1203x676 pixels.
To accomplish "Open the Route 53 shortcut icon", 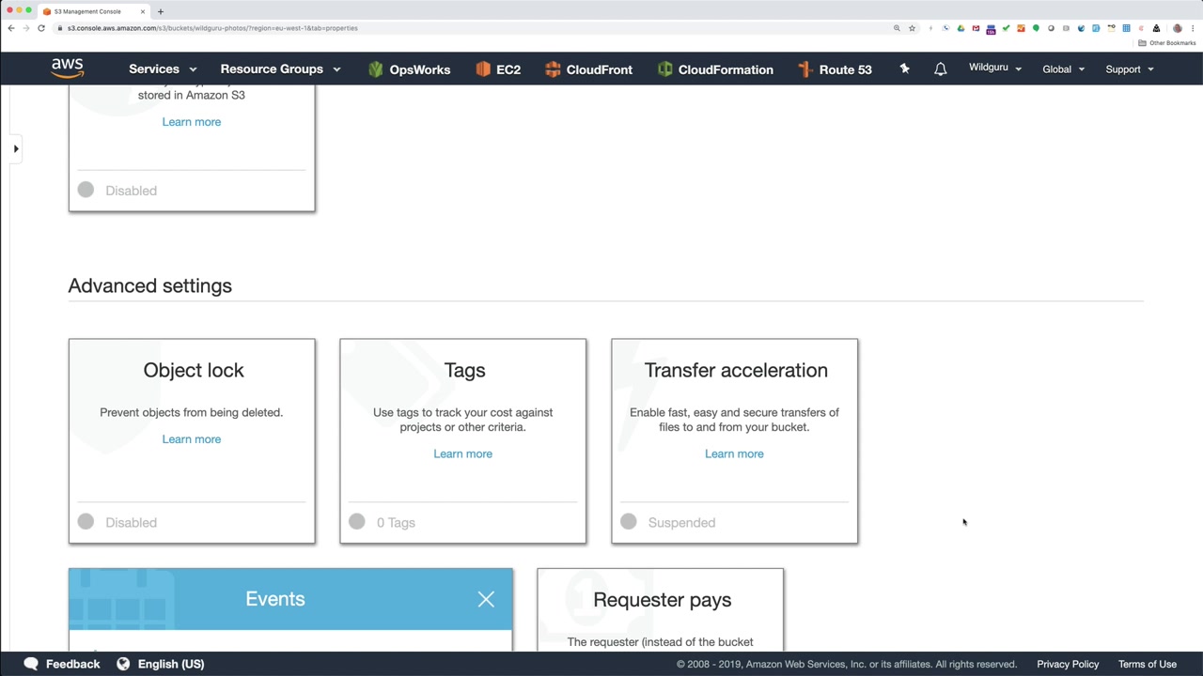I will pyautogui.click(x=805, y=69).
